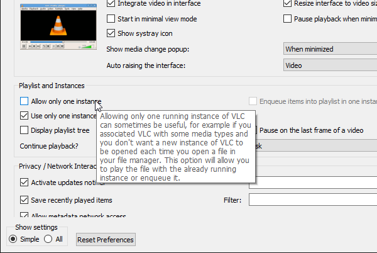
Task: Check the Allow only one instance box
Action: 25,101
